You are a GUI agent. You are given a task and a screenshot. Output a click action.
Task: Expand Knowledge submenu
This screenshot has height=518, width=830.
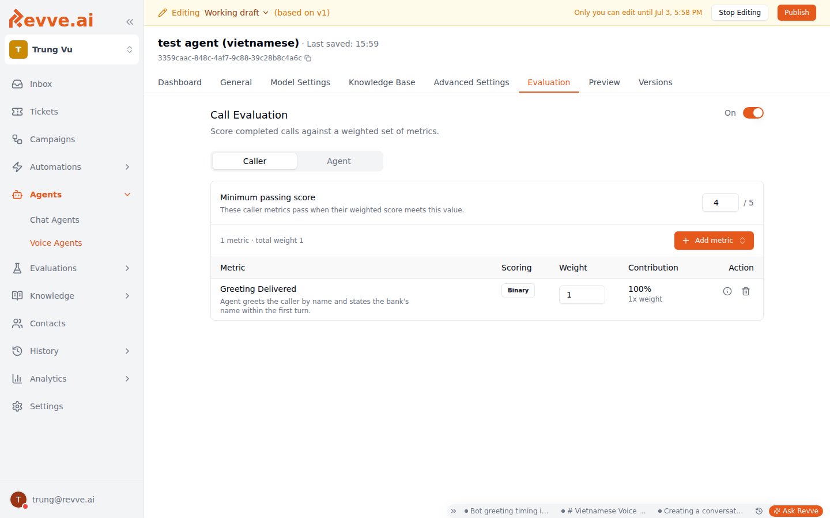point(127,296)
